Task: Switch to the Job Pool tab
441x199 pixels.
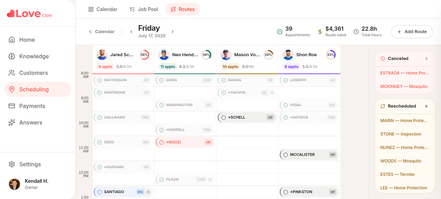Action: pyautogui.click(x=144, y=9)
